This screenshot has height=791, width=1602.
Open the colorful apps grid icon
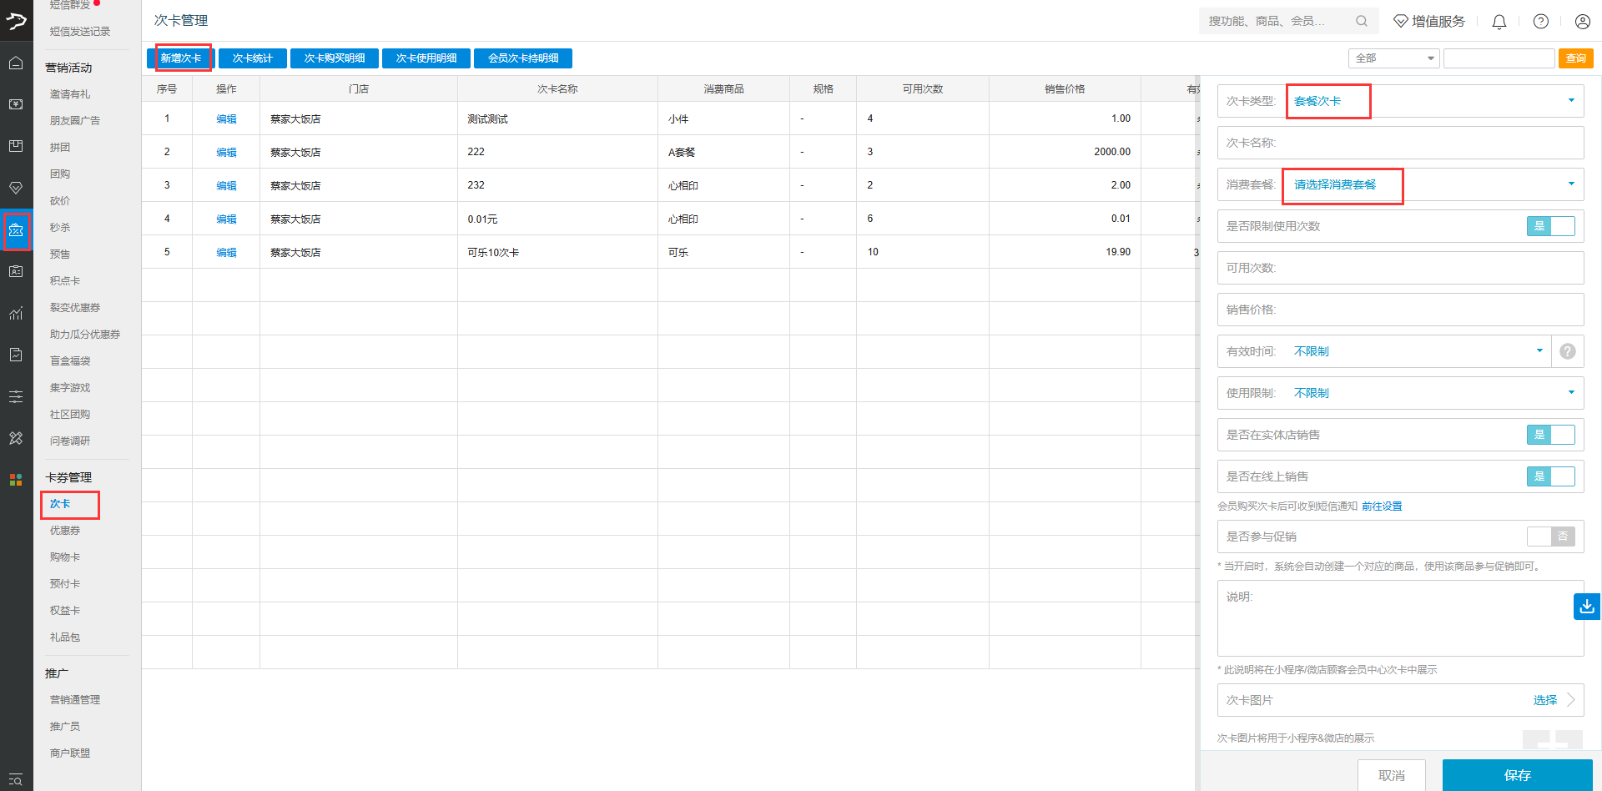click(x=16, y=480)
